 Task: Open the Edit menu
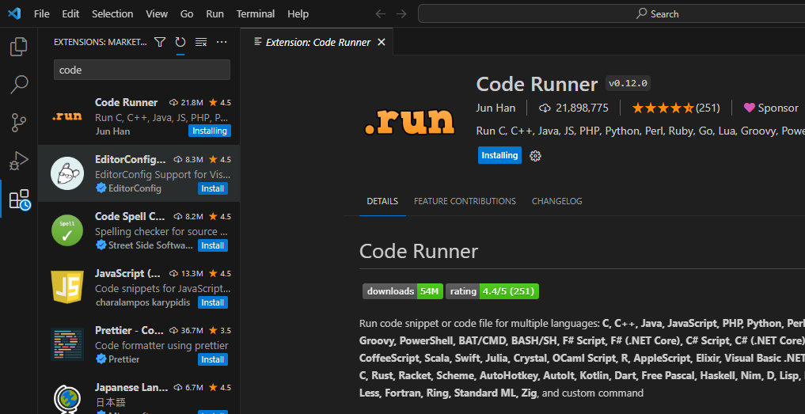click(70, 14)
